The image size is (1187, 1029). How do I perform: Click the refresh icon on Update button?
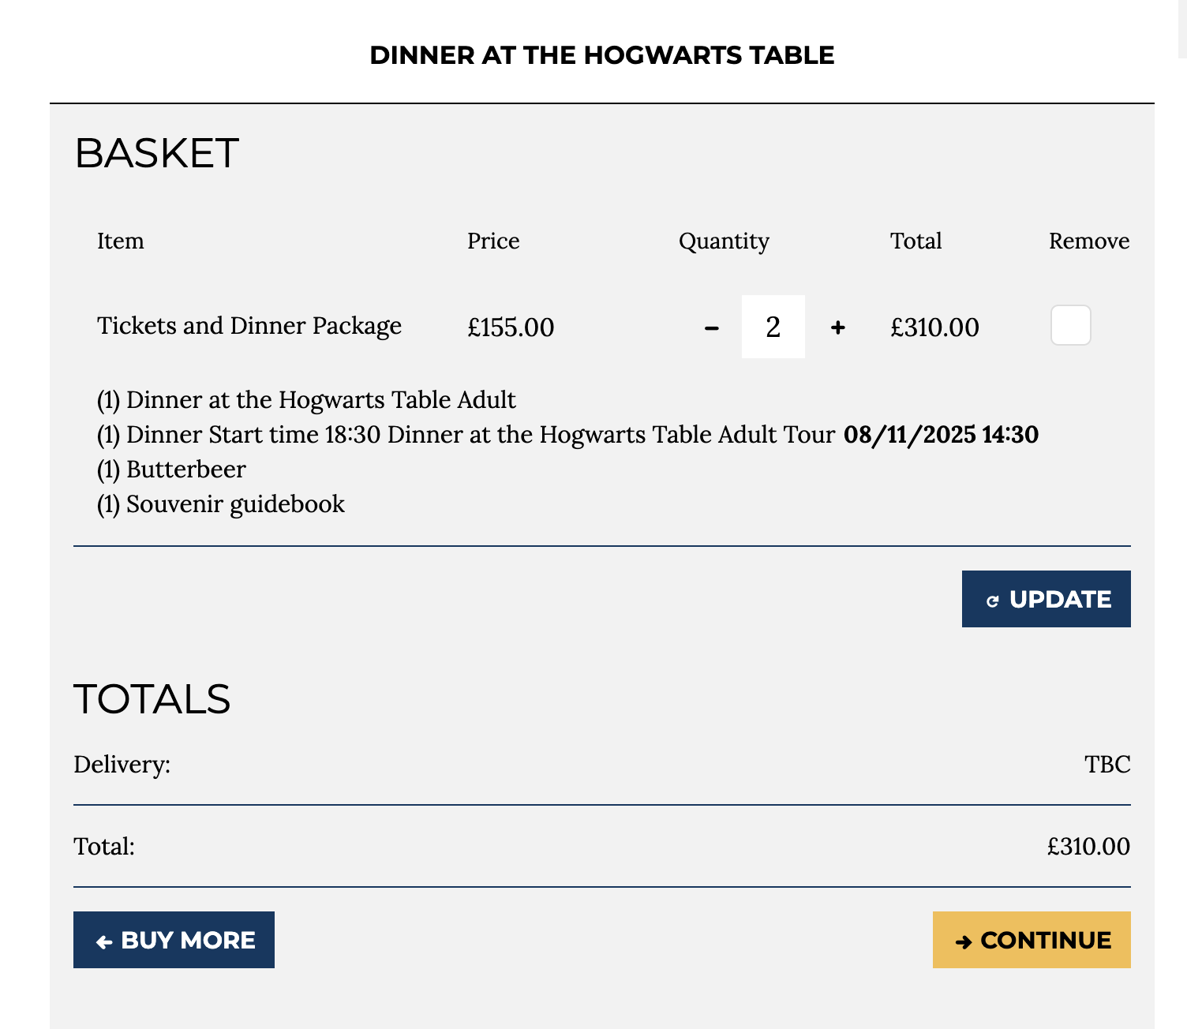click(993, 601)
